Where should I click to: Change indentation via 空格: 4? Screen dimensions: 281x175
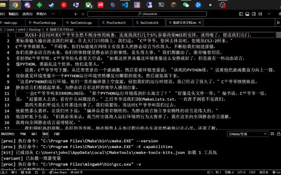pos(229,172)
